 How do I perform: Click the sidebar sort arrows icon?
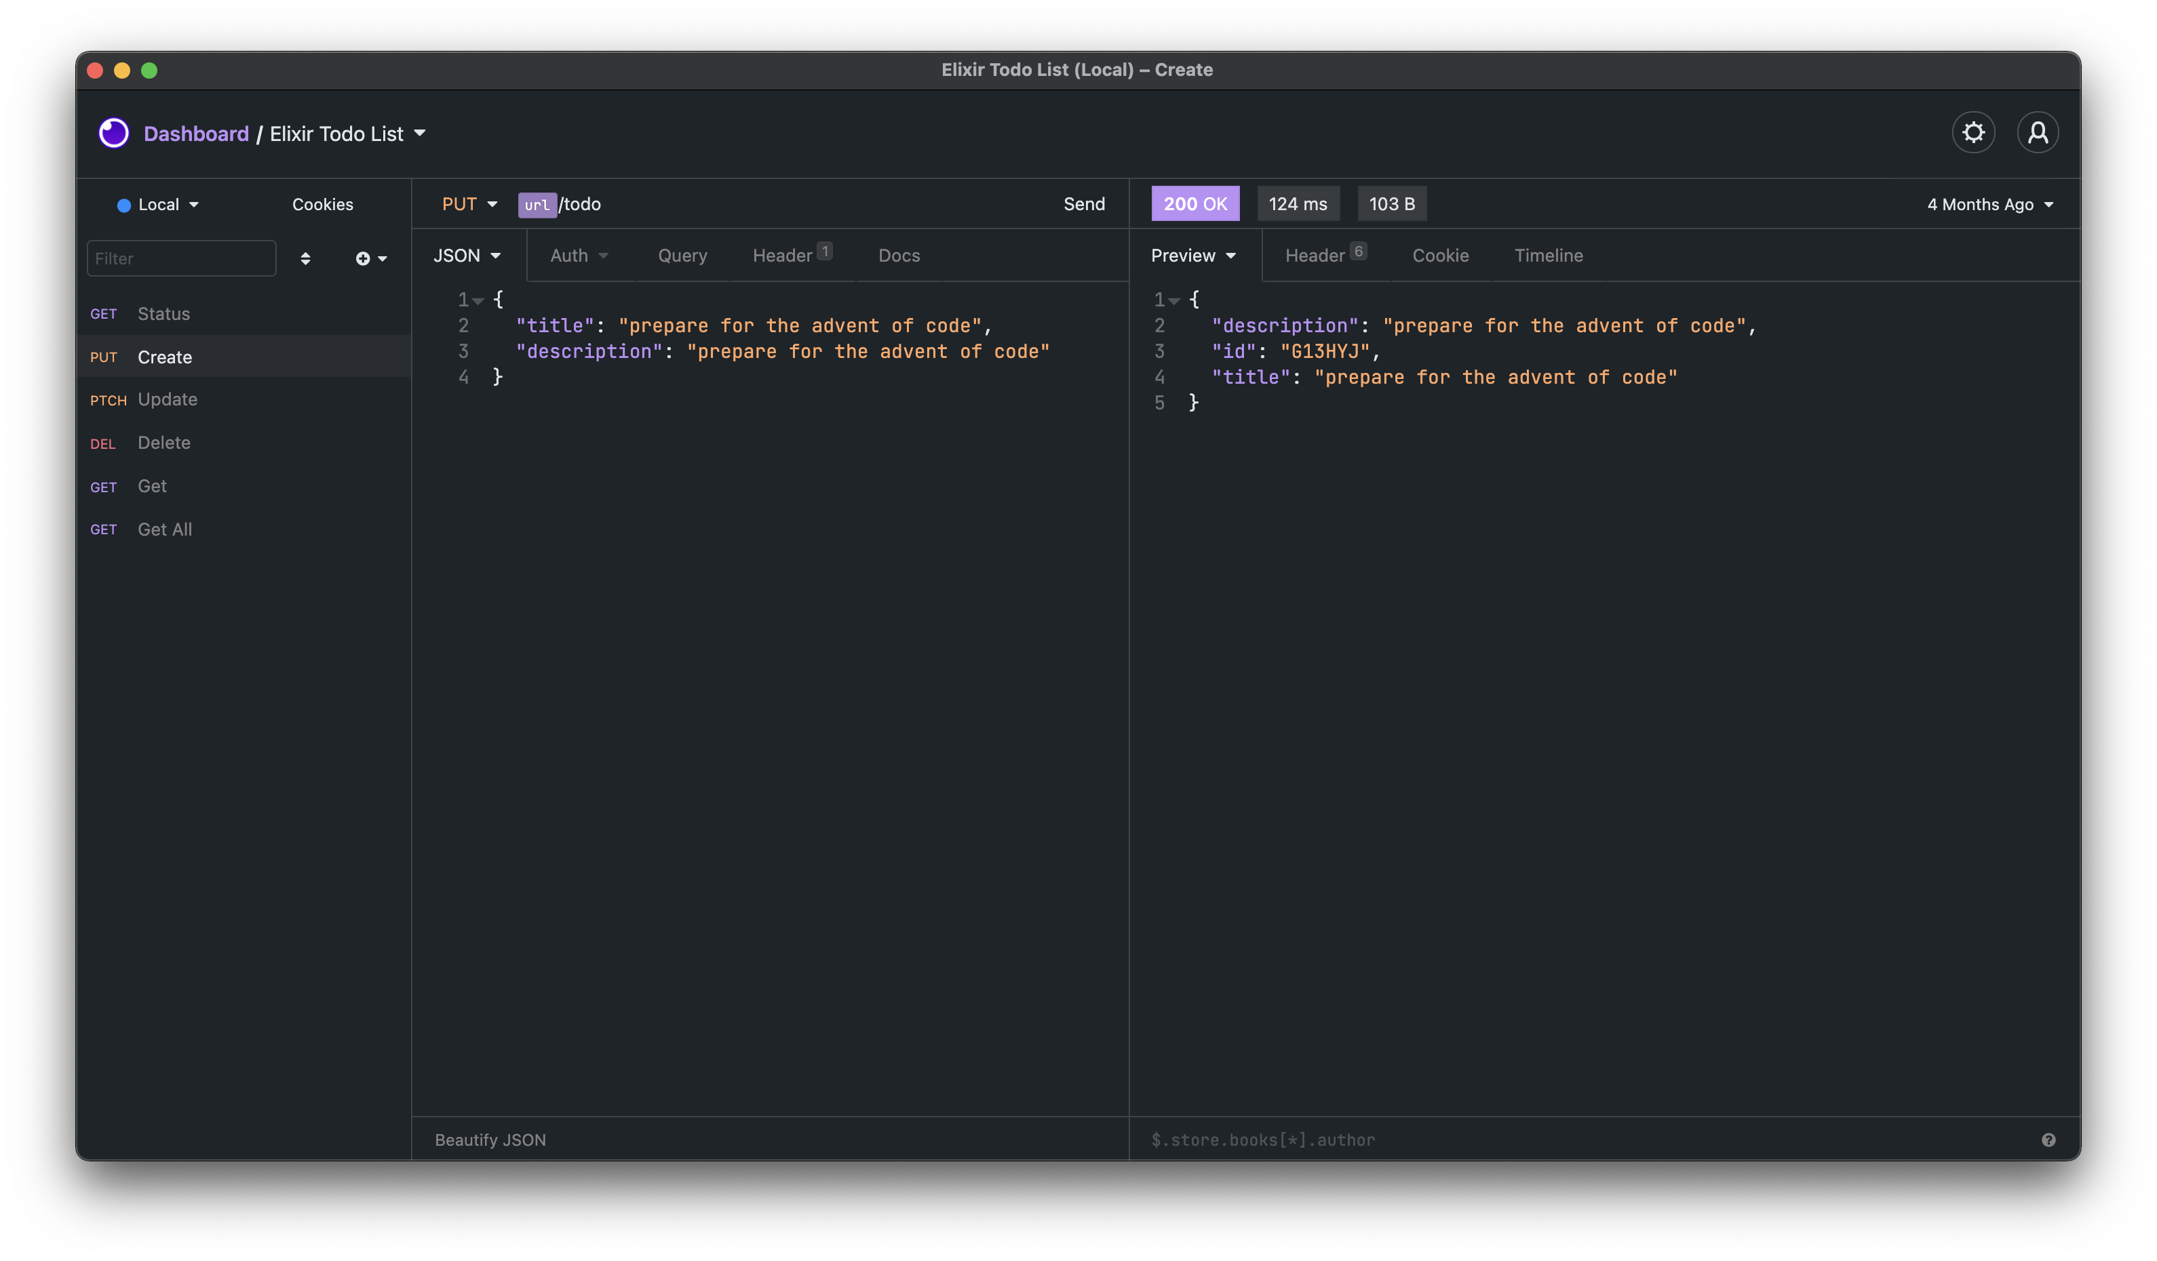pyautogui.click(x=305, y=258)
